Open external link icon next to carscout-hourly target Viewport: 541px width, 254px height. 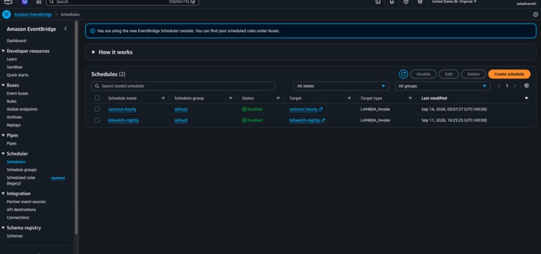[321, 109]
